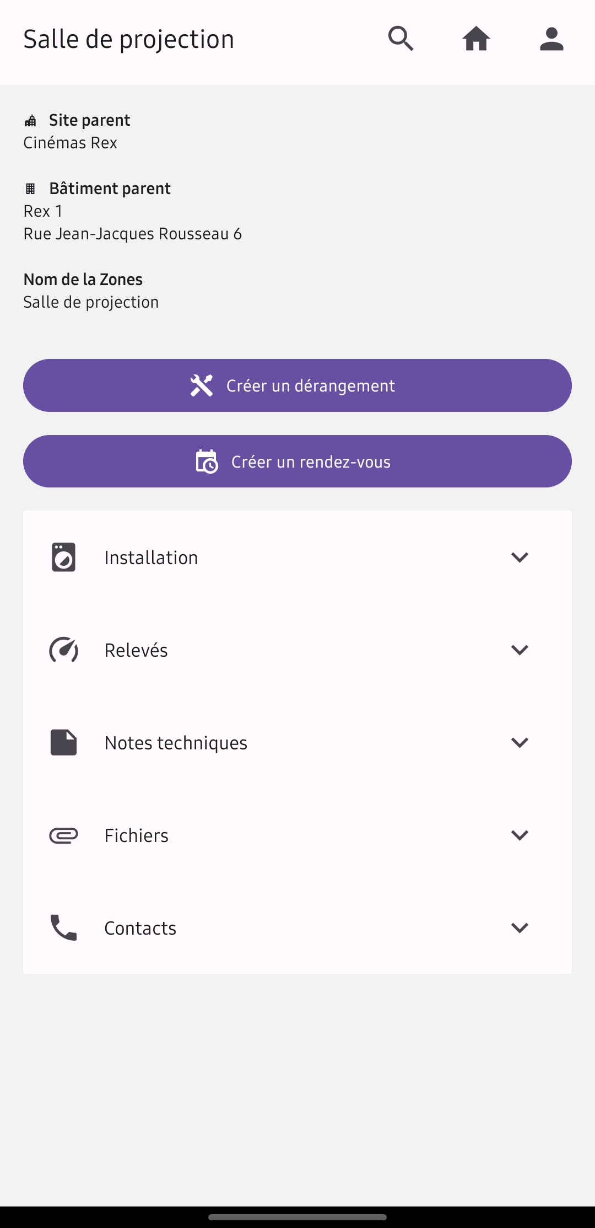Select the Cinémas Rex site name
595x1228 pixels.
click(x=71, y=142)
